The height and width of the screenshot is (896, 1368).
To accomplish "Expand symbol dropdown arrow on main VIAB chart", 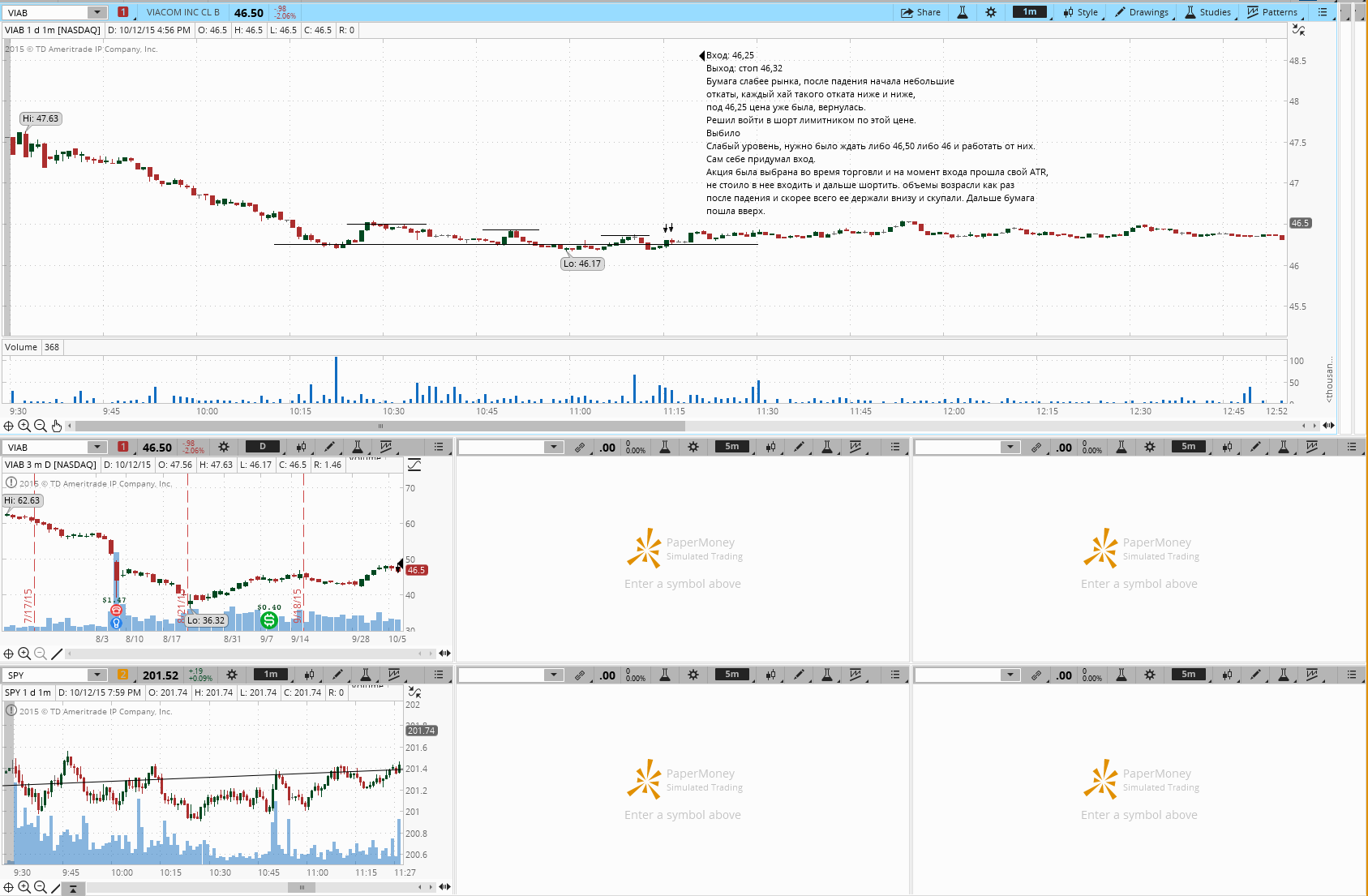I will pos(97,12).
